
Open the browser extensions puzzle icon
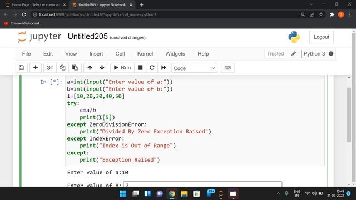[332, 14]
